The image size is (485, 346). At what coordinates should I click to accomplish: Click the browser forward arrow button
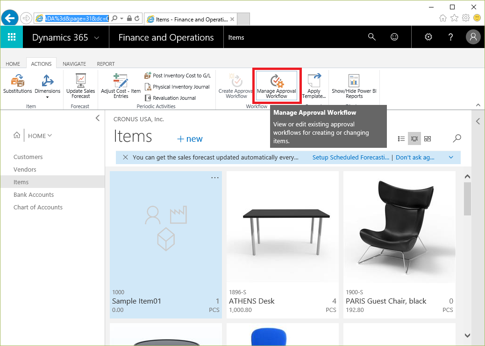coord(26,18)
